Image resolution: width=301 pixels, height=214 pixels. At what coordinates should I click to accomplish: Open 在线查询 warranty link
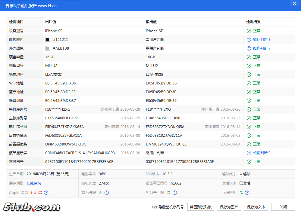pyautogui.click(x=34, y=183)
